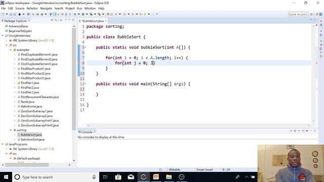Select SelectionSort.java in Package Explorer
This screenshot has width=324, height=182.
pos(32,140)
